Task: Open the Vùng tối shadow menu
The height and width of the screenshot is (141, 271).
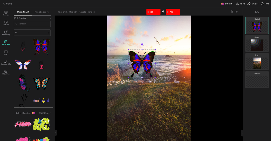Action: coord(91,12)
